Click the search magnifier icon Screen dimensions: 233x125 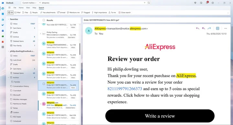[x=149, y=3]
